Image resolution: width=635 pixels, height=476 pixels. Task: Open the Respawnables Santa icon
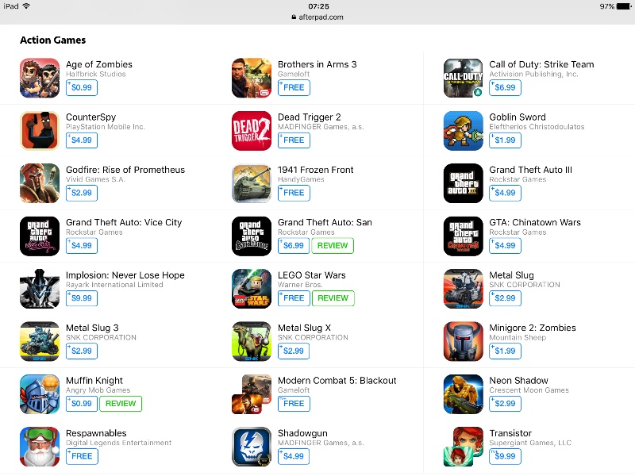40,447
